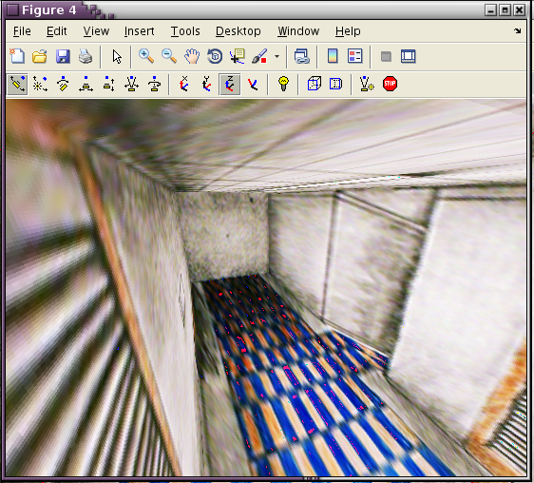This screenshot has width=534, height=483.
Task: Open the Insert menu
Action: coord(140,31)
